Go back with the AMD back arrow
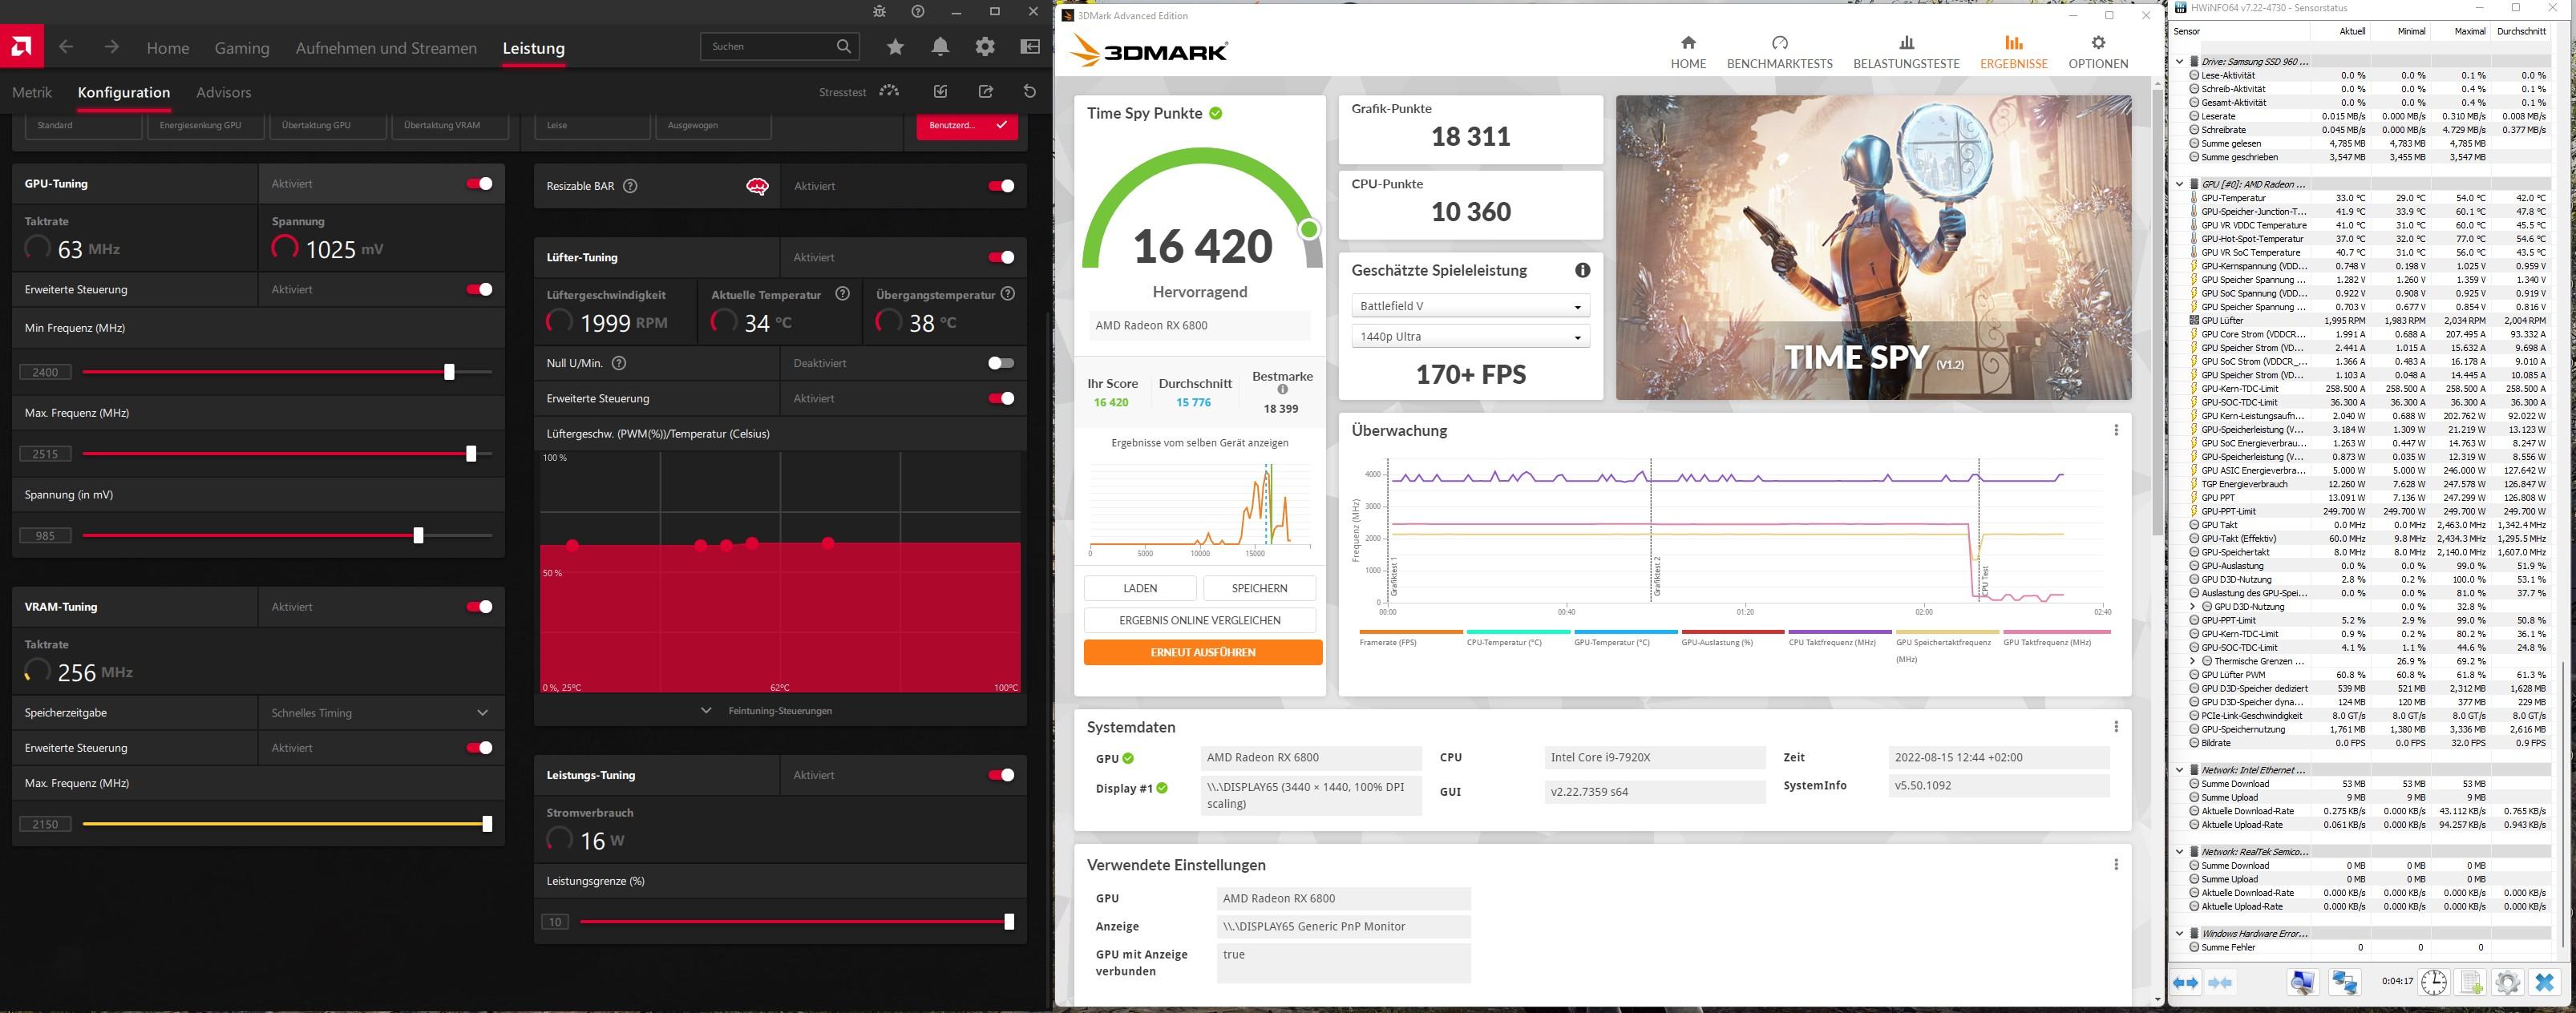The image size is (2576, 1013). [66, 47]
